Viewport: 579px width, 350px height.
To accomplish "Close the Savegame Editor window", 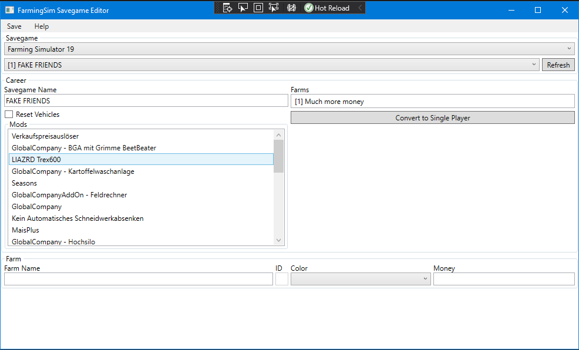I will [564, 11].
